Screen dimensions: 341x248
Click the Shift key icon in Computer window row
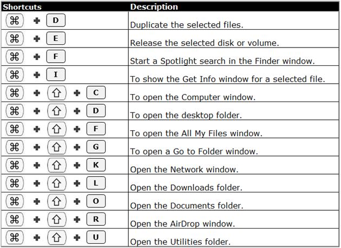[57, 93]
